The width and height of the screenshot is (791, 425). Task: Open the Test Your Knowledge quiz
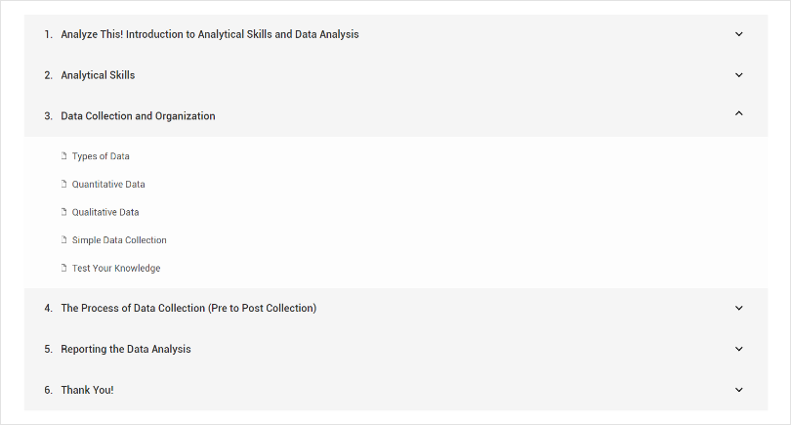tap(116, 269)
